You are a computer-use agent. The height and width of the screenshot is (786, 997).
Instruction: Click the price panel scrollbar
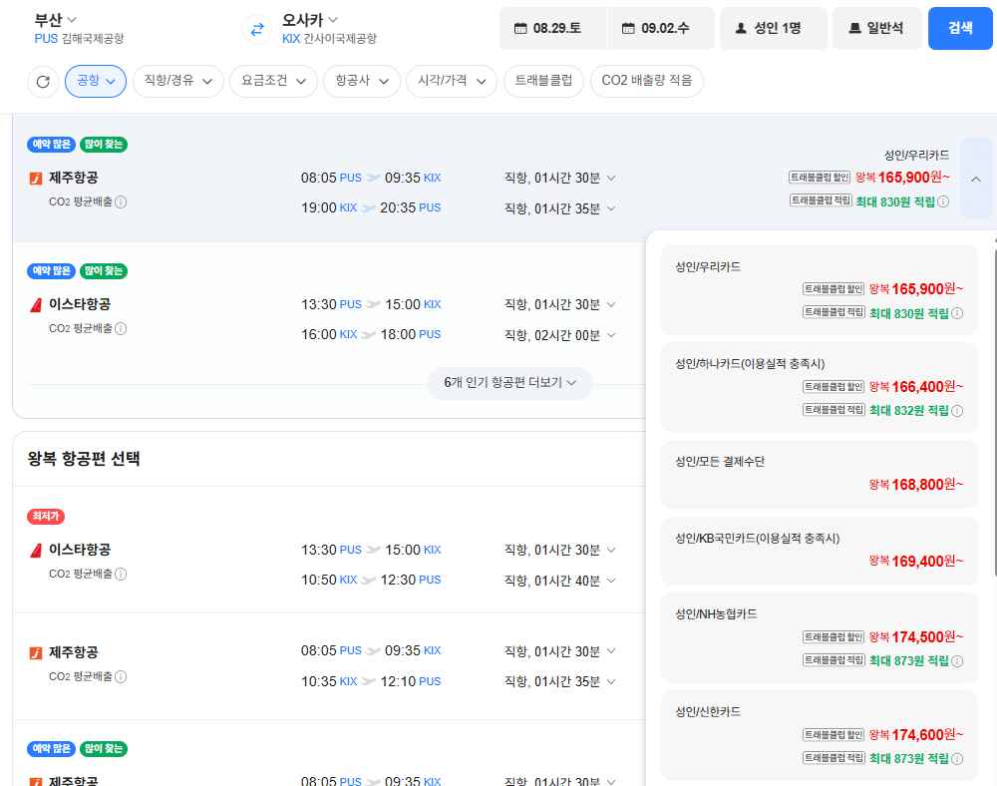tap(994, 412)
